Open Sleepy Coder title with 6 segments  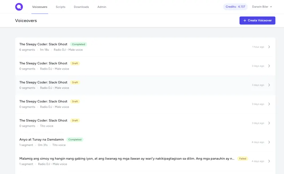point(43,44)
